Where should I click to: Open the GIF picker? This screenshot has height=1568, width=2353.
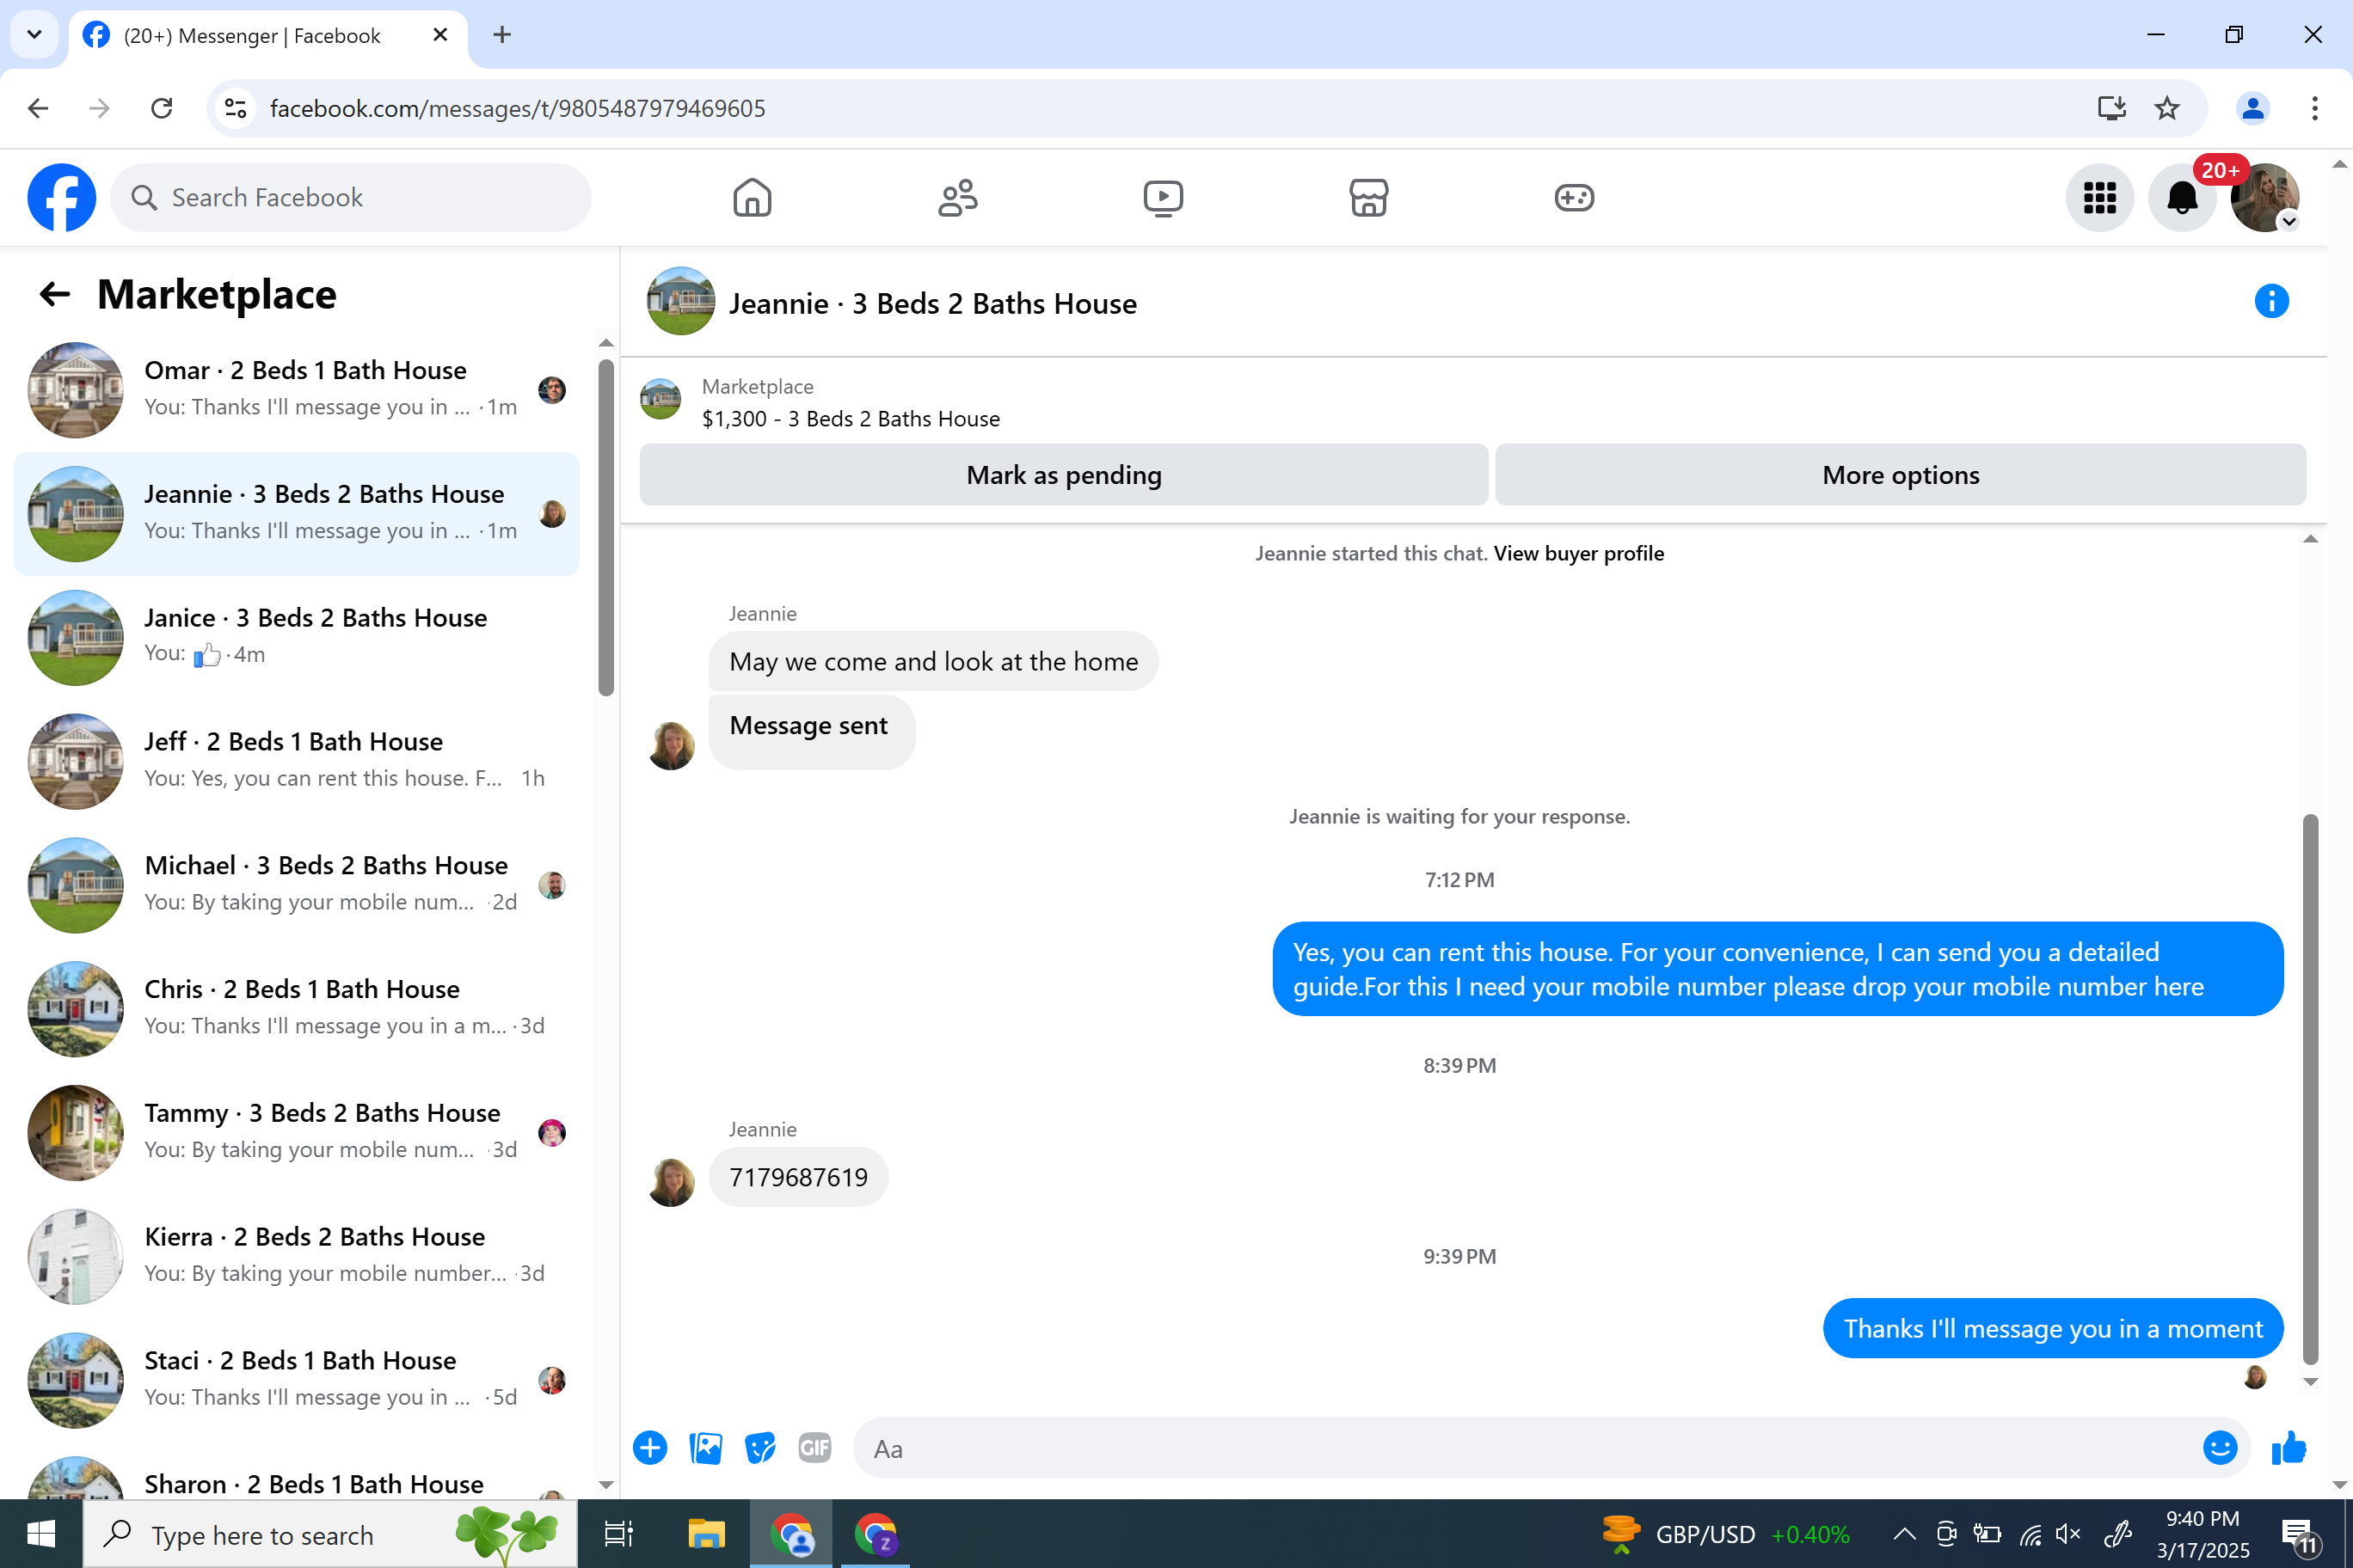[814, 1447]
